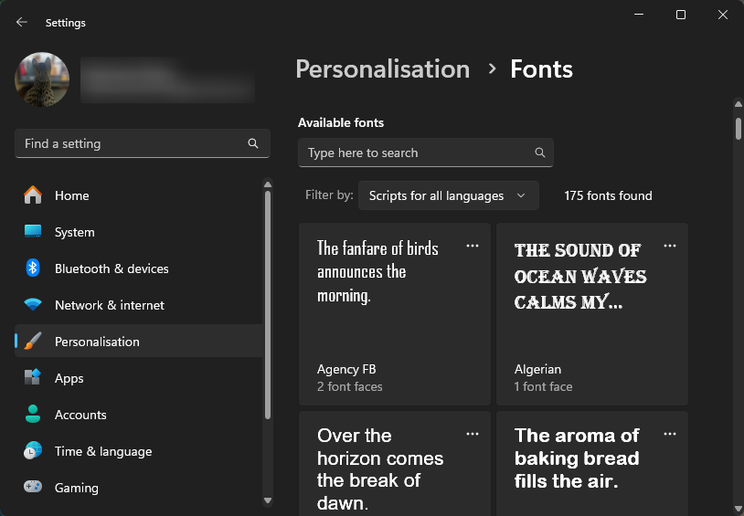
Task: Open Time & language settings
Action: click(x=102, y=451)
